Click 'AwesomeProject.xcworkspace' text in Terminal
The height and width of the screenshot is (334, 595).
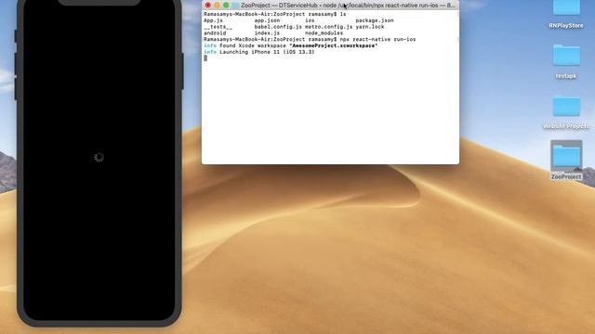click(334, 45)
